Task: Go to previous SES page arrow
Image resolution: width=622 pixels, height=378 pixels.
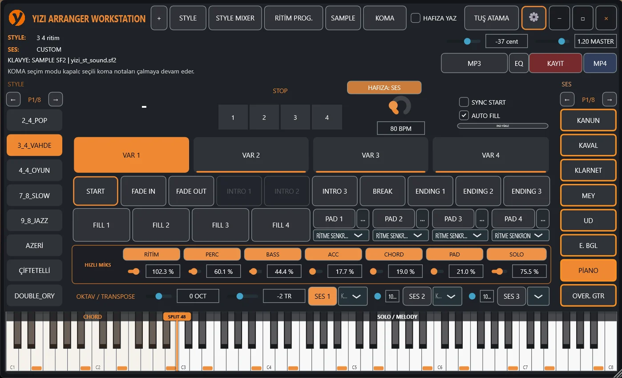Action: 567,100
